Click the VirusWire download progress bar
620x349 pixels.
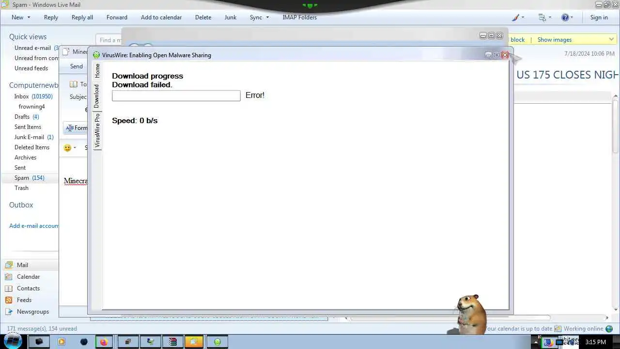point(176,95)
